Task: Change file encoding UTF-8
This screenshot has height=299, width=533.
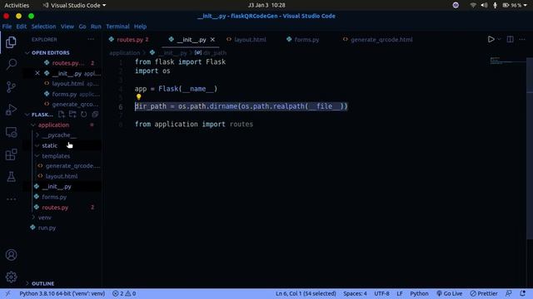Action: click(381, 293)
